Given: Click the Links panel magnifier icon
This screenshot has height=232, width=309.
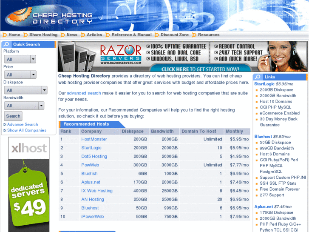Looking at the screenshot, I should (x=258, y=77).
